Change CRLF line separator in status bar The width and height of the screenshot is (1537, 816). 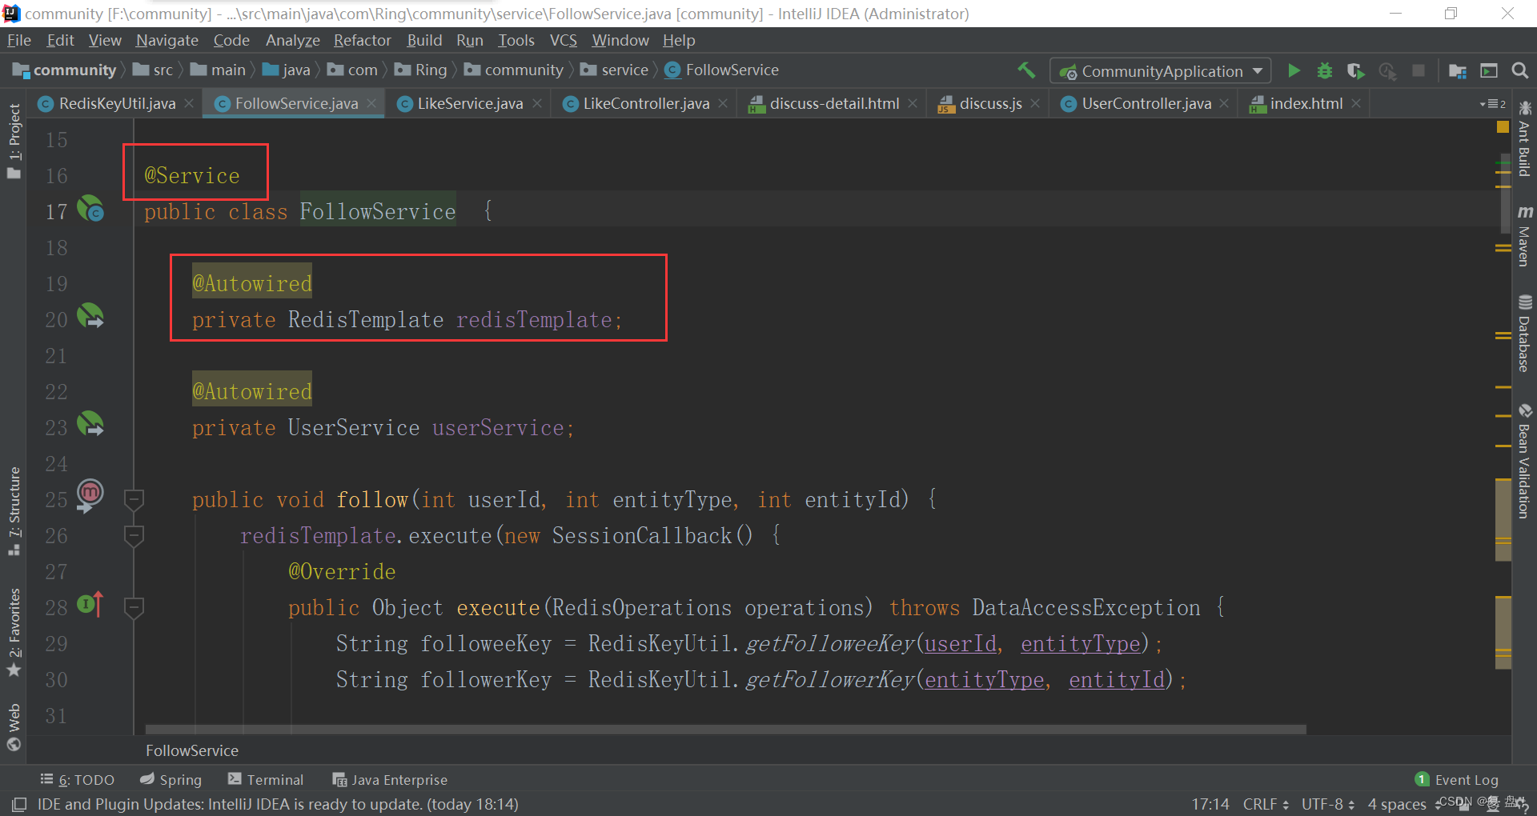1266,804
